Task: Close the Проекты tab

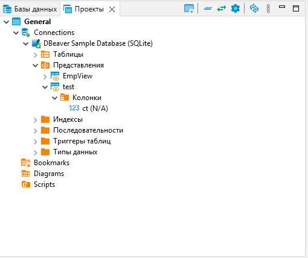Action: [112, 9]
